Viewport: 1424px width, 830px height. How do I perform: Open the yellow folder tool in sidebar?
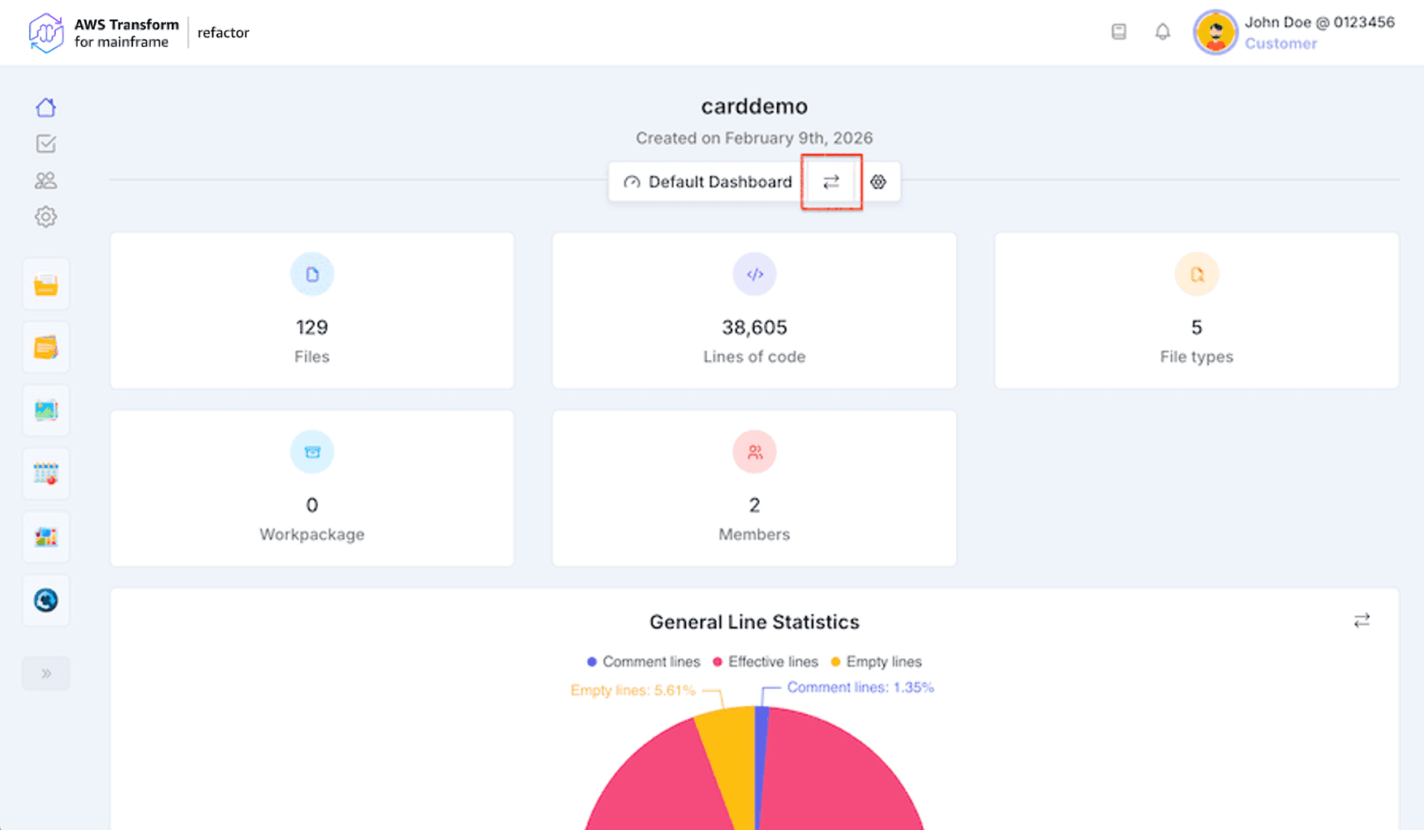46,285
